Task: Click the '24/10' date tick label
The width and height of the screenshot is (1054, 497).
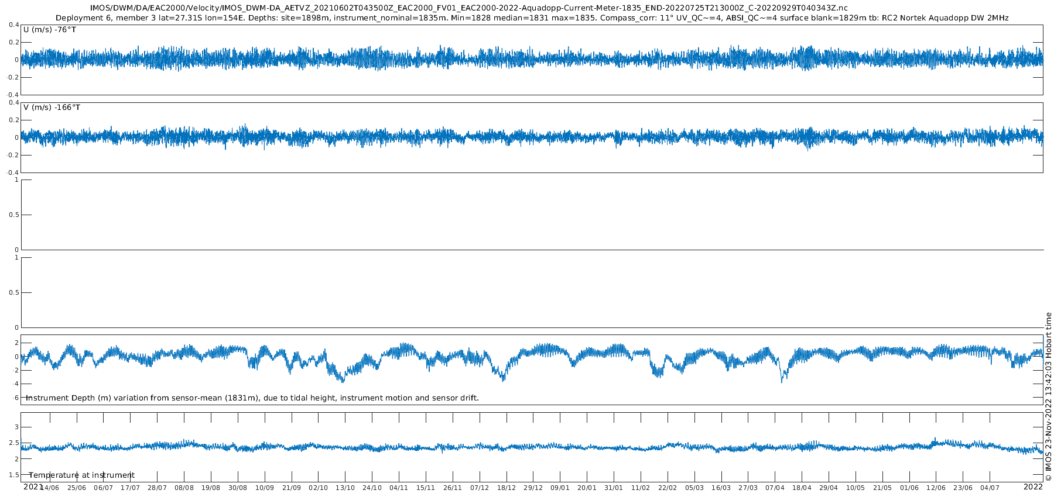Action: click(372, 488)
